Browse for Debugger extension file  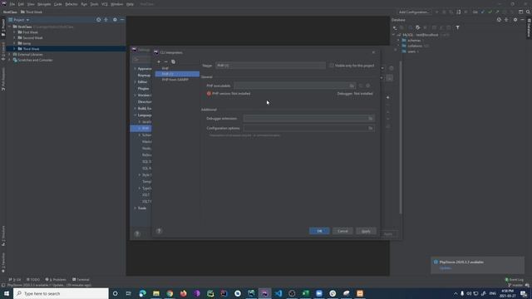pos(371,118)
